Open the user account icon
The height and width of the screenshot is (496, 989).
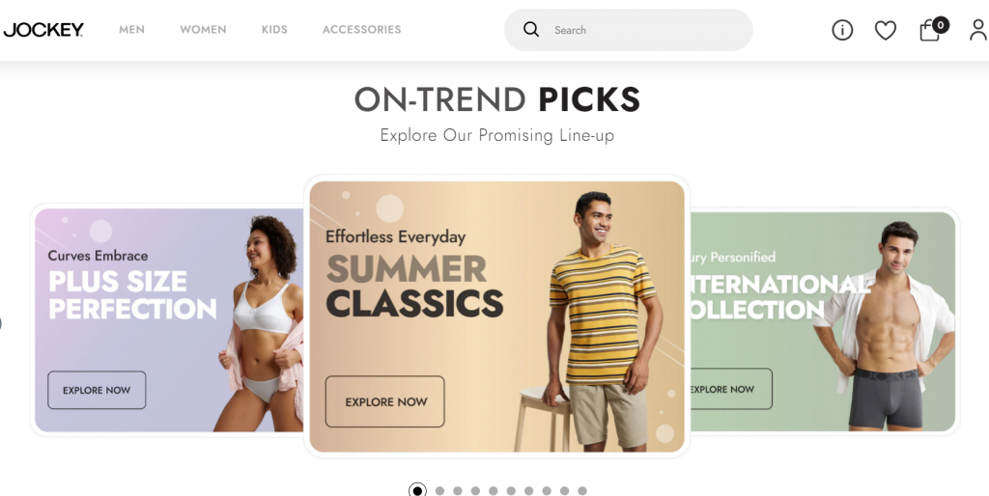pyautogui.click(x=978, y=30)
